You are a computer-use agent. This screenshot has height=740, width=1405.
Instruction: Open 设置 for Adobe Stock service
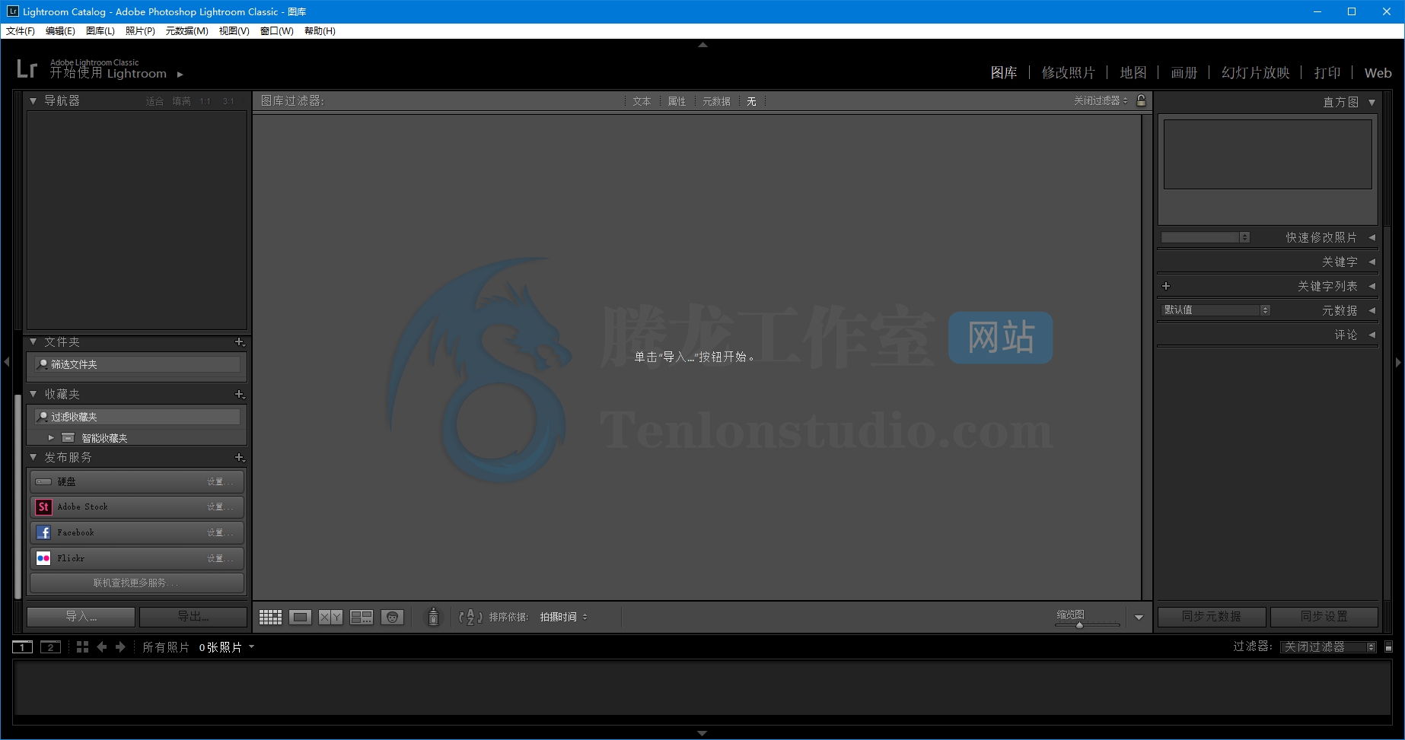(220, 507)
